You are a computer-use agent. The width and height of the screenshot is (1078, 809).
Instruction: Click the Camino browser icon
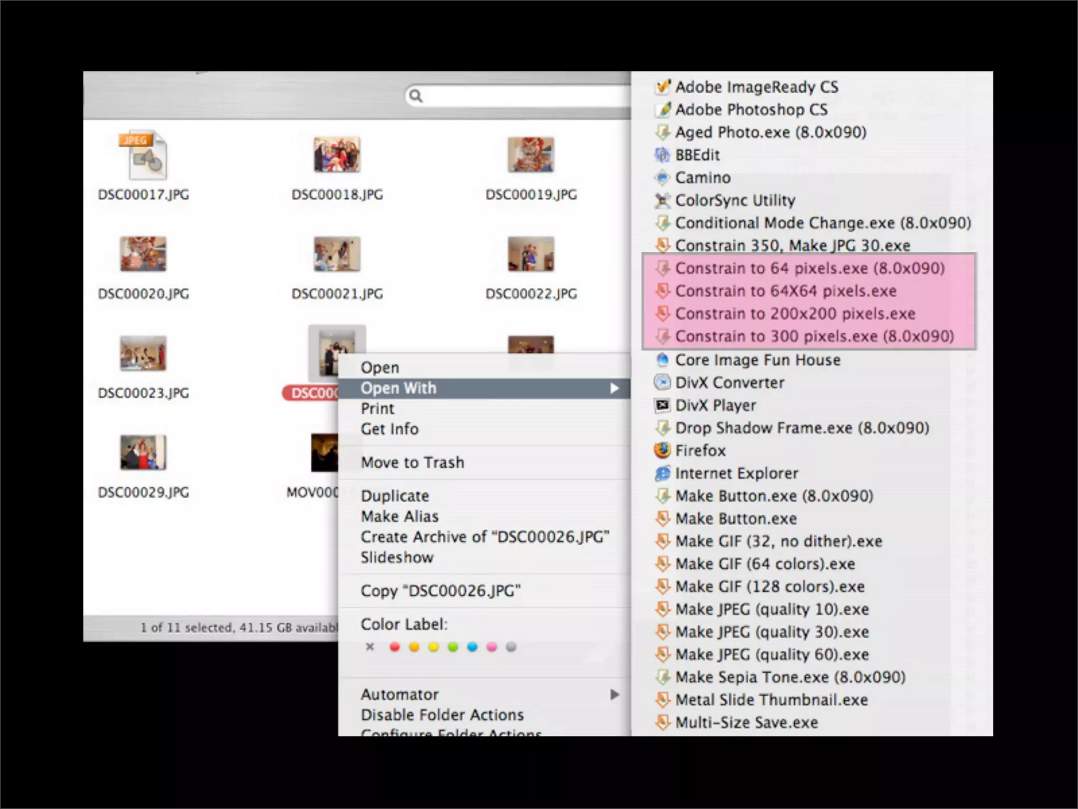[662, 177]
